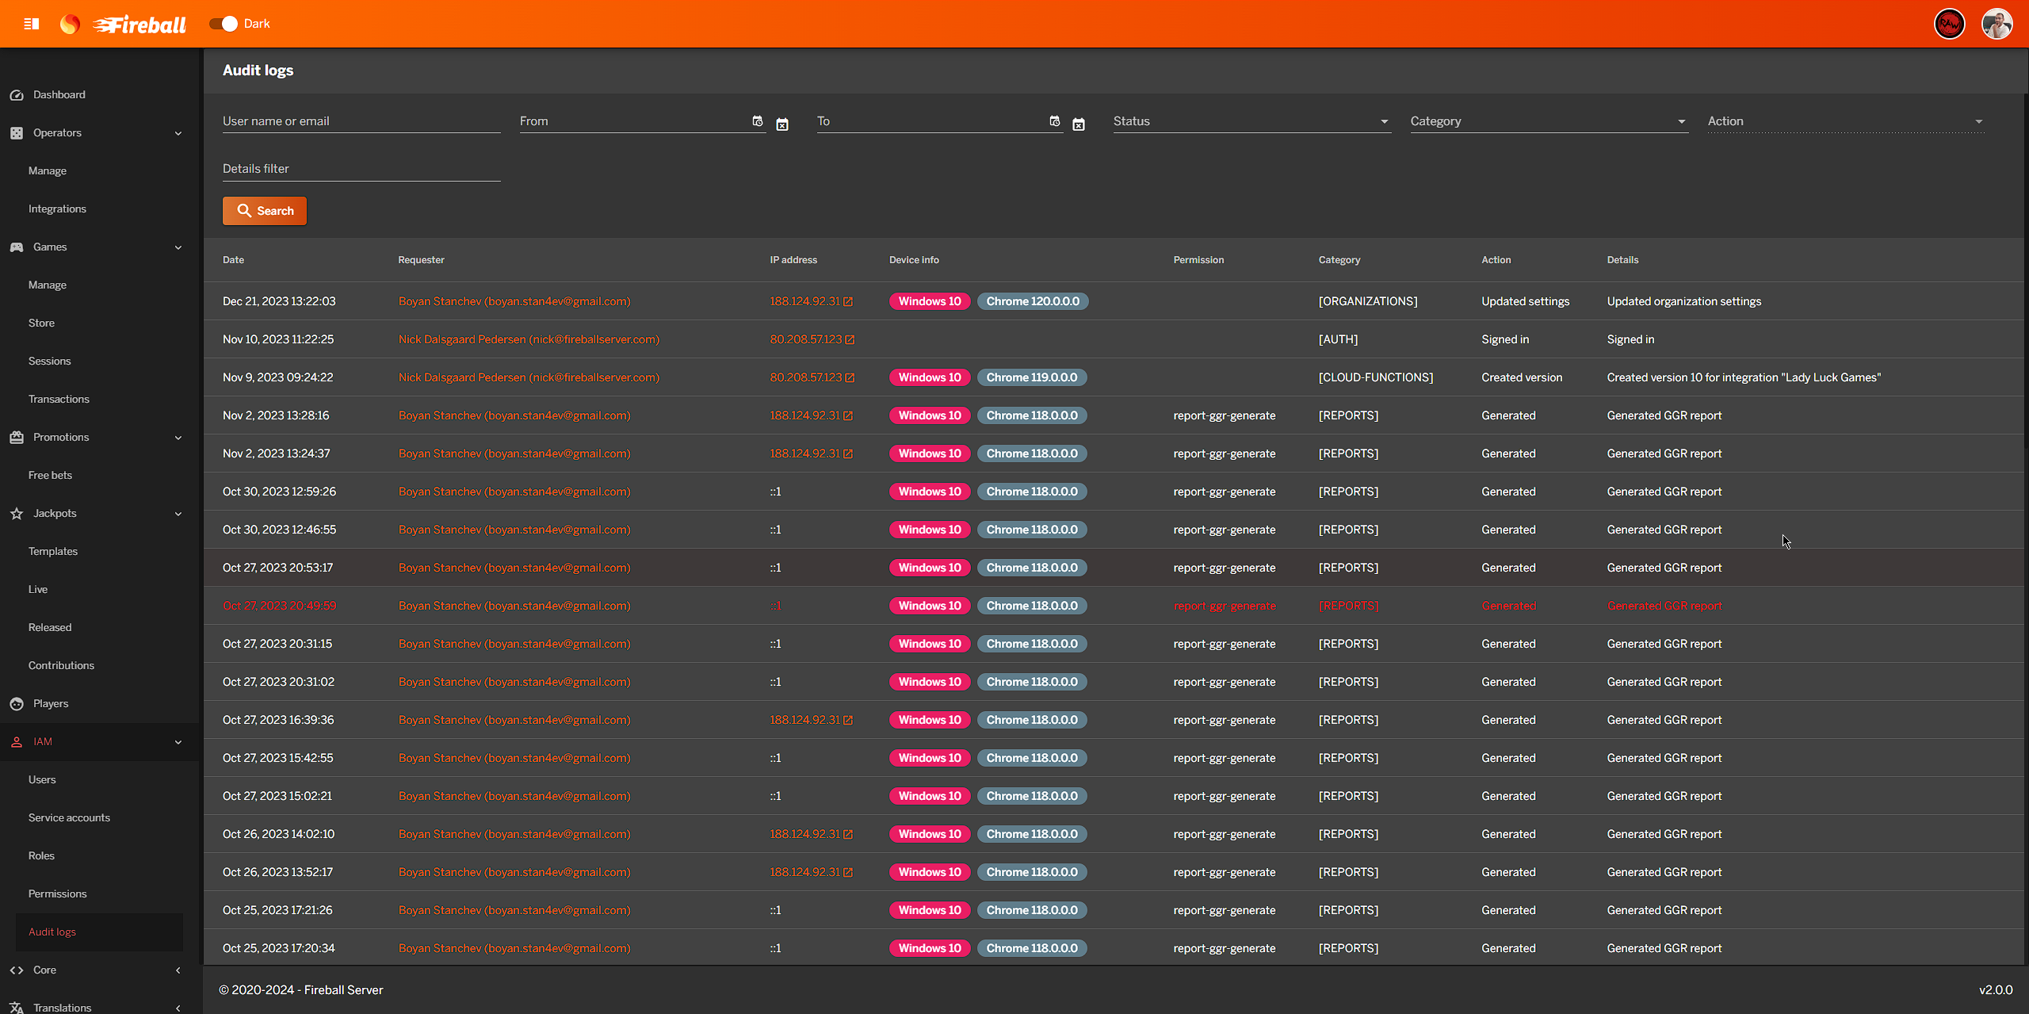Select the Dashboard icon in the sidebar
This screenshot has height=1014, width=2029.
coord(17,94)
